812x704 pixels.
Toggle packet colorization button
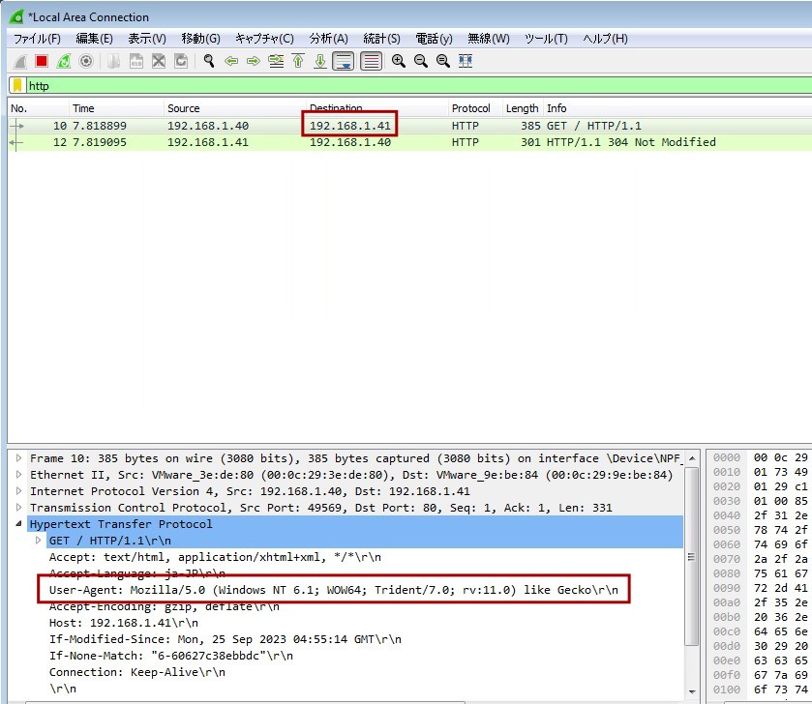371,61
